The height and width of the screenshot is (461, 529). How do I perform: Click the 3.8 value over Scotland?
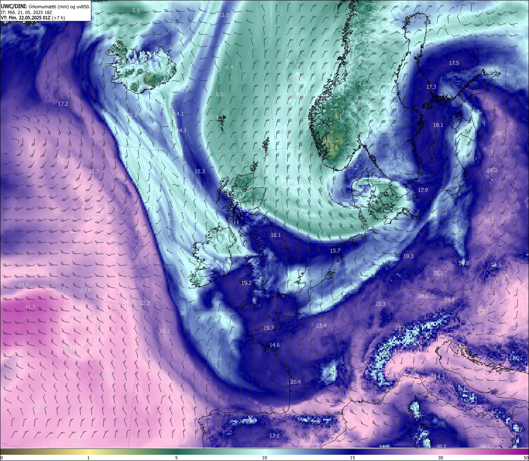click(253, 201)
